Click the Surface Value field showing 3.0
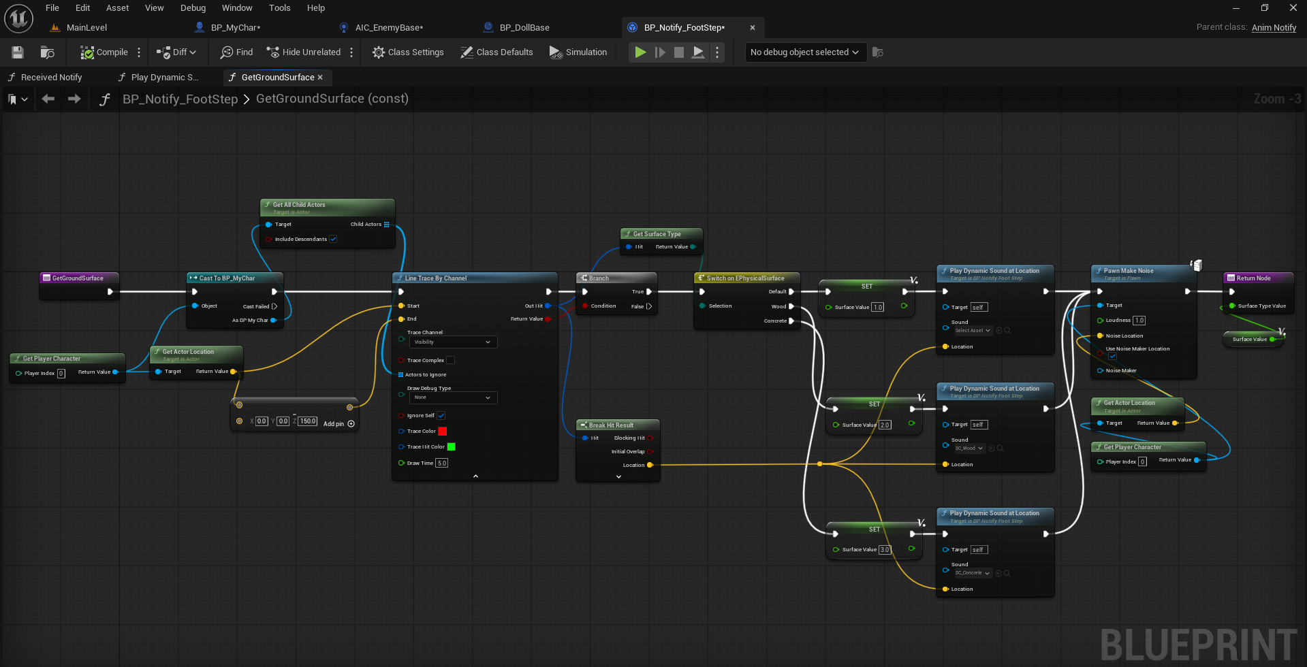This screenshot has width=1307, height=667. (885, 550)
